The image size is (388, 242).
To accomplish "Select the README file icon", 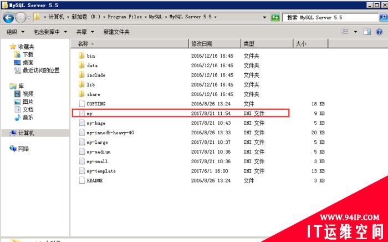I will 82,180.
